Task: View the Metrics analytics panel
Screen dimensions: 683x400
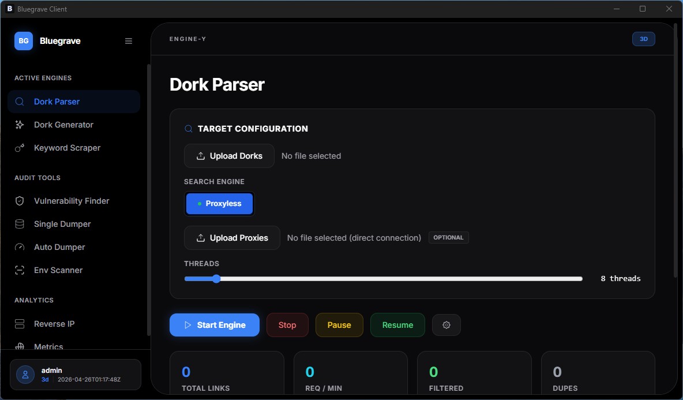Action: click(48, 345)
